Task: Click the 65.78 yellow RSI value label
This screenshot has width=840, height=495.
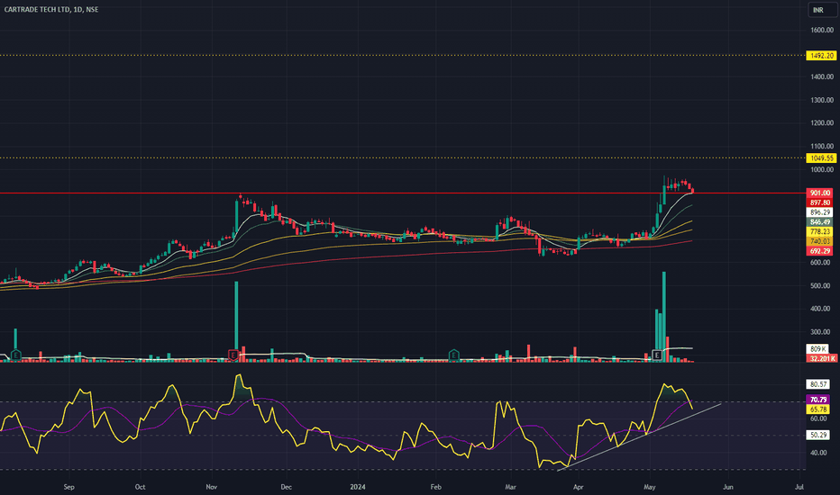Action: (x=818, y=409)
